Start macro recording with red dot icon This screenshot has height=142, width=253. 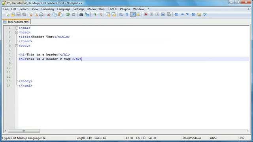(146, 15)
